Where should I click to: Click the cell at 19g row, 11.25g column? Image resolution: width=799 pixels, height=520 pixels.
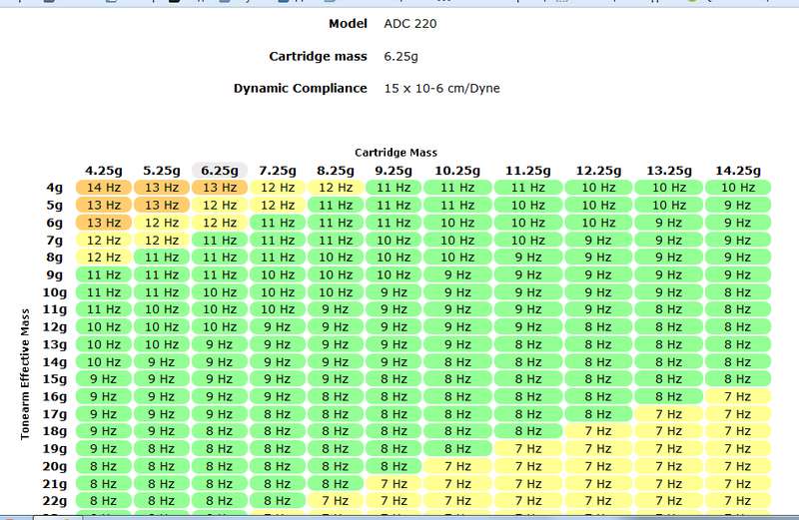[x=528, y=448]
